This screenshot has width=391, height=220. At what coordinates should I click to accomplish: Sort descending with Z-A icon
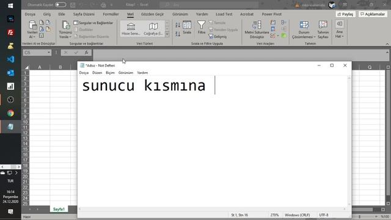(178, 34)
